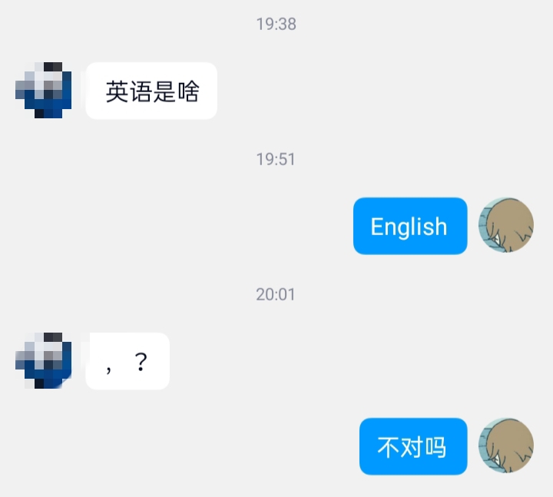Click the 啥 character in the first message
Viewport: 553px width, 497px height.
tap(188, 91)
